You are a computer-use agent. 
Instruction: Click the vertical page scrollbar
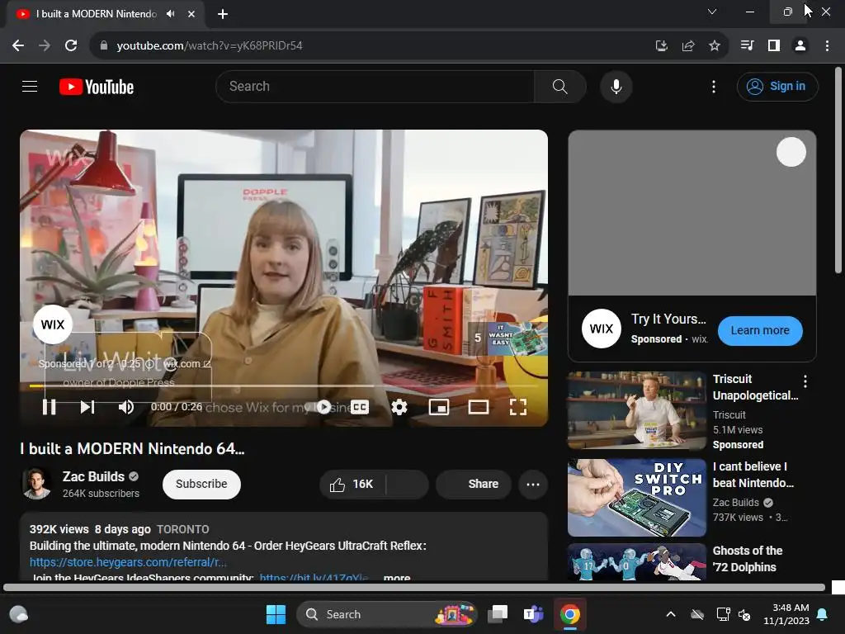point(838,170)
